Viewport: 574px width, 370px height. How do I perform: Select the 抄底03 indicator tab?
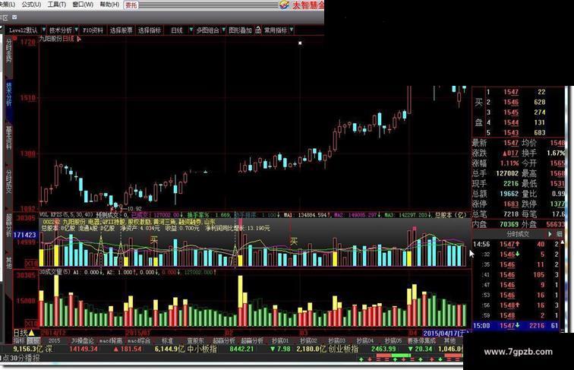pyautogui.click(x=336, y=340)
